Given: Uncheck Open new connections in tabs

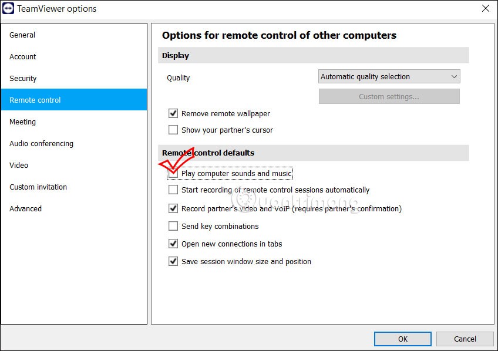Looking at the screenshot, I should point(173,244).
